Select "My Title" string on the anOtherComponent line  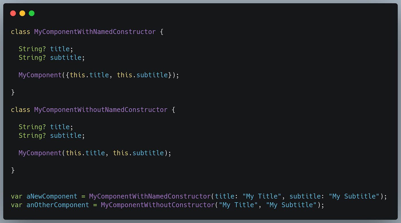(238, 205)
